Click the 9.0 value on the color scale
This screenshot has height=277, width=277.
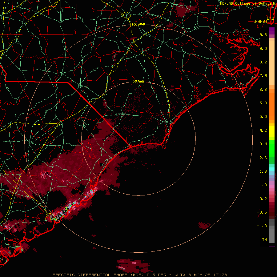coord(263,48)
